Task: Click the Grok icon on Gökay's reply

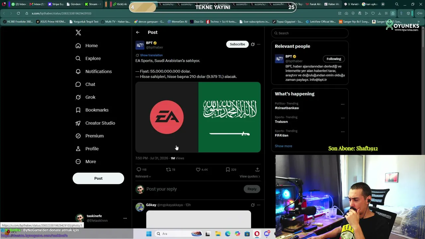Action: tap(253, 205)
